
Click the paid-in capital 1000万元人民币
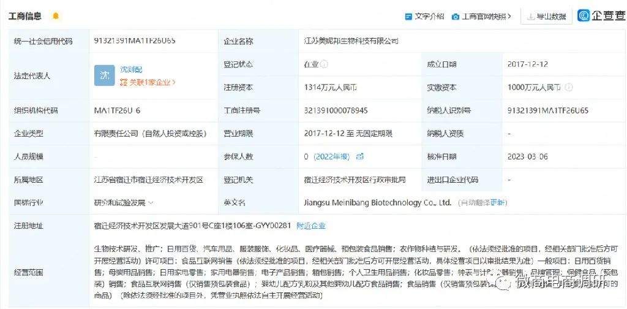(534, 88)
